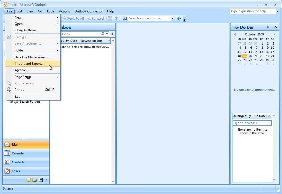Image resolution: width=282 pixels, height=194 pixels.
Task: Open the Go menu
Action: 40,11
